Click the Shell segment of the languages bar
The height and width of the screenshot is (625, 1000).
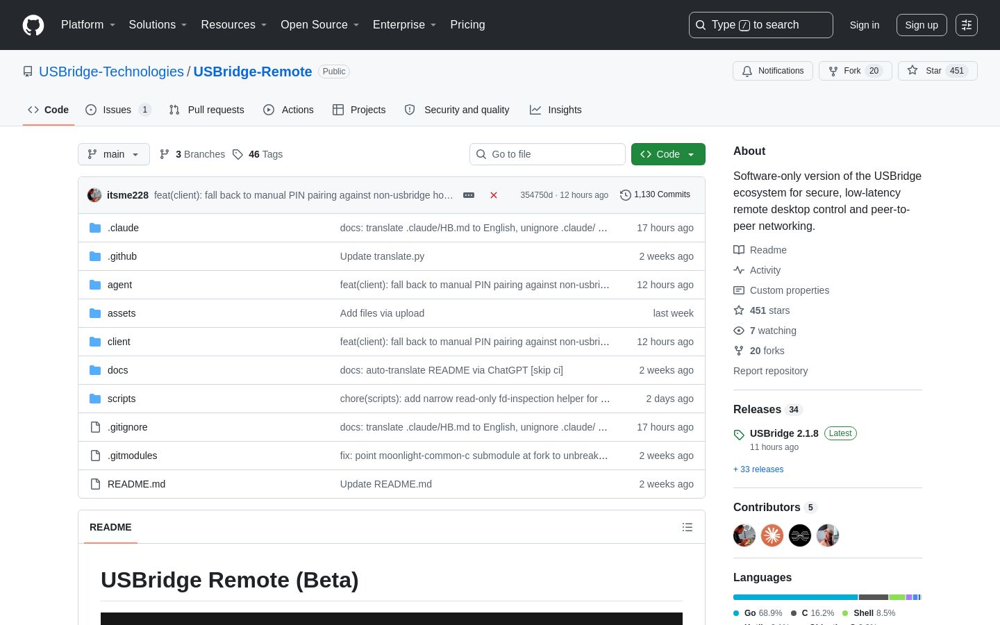click(897, 597)
